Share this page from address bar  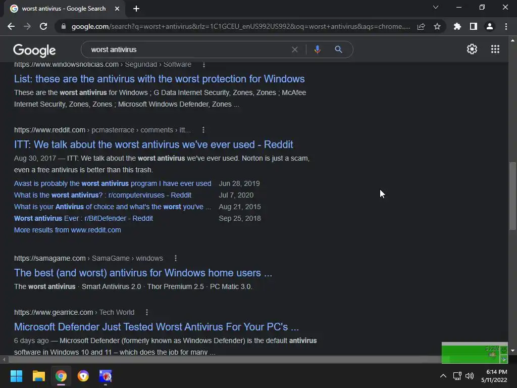(x=421, y=26)
